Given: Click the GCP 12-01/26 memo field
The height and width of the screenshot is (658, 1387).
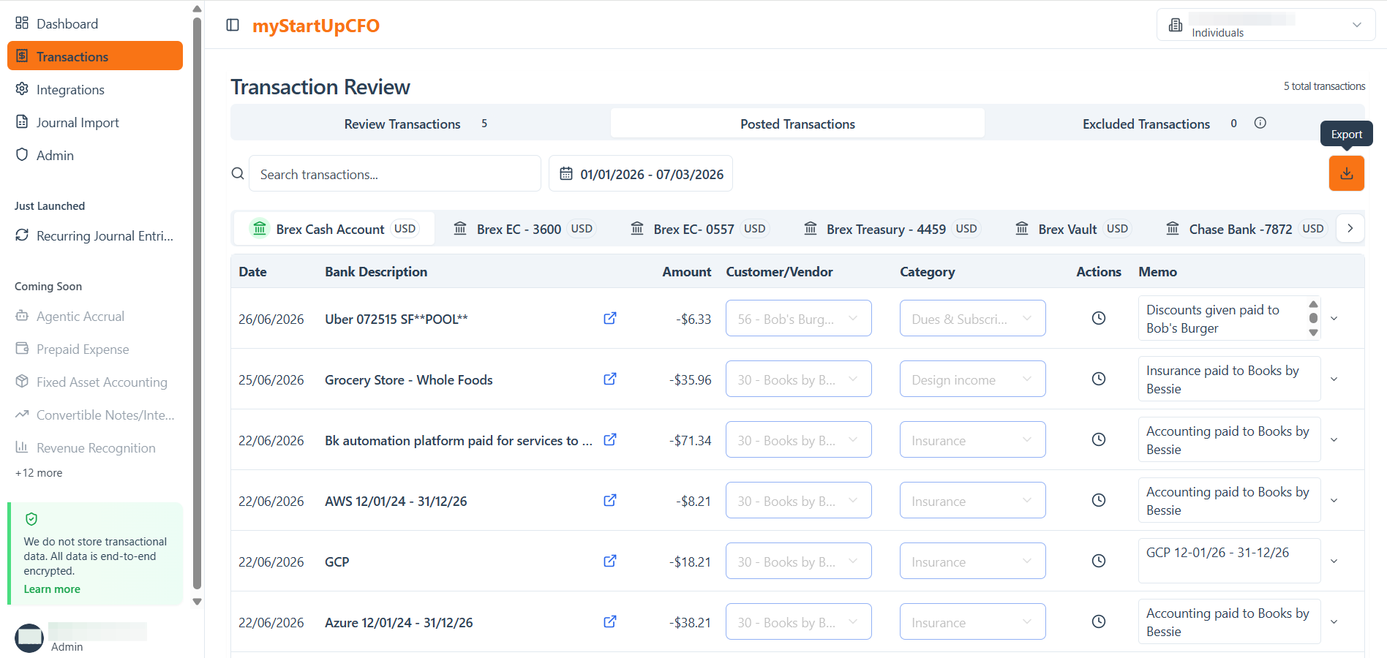Looking at the screenshot, I should [1229, 561].
